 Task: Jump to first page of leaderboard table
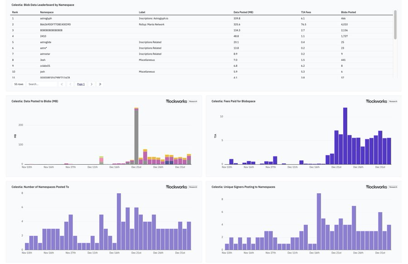pyautogui.click(x=62, y=84)
